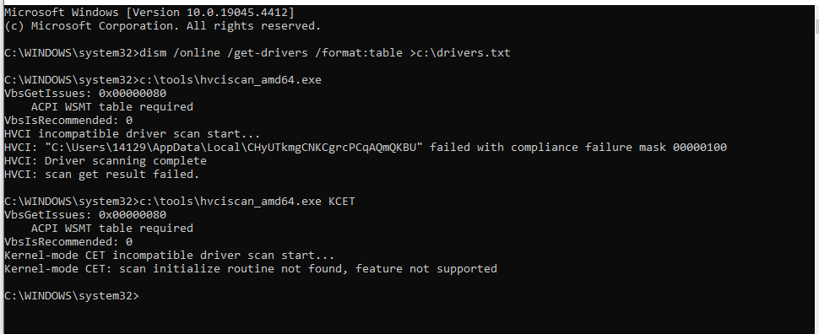The width and height of the screenshot is (819, 334).
Task: Click the feature not supported message
Action: [x=426, y=269]
